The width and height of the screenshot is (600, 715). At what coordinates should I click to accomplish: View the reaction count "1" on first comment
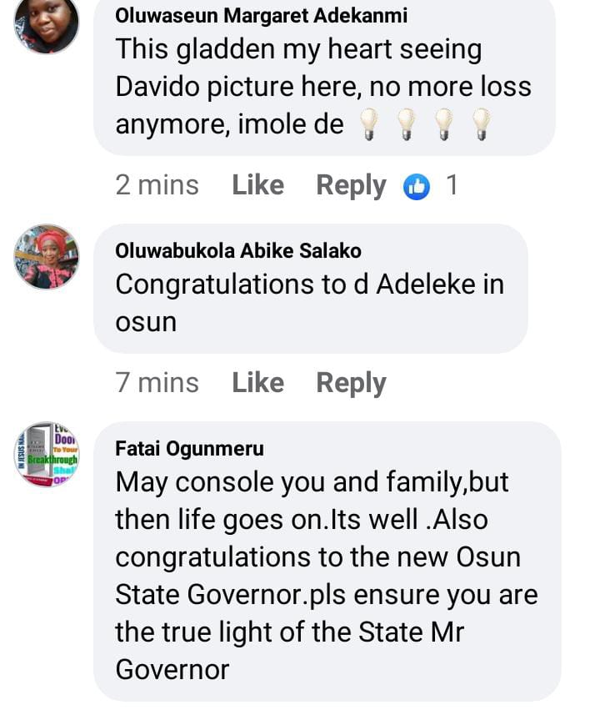click(x=452, y=185)
